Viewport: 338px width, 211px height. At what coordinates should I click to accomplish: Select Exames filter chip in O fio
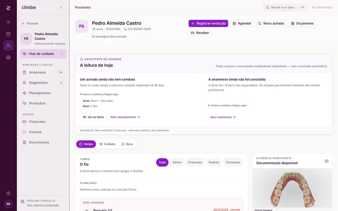[x=214, y=162]
